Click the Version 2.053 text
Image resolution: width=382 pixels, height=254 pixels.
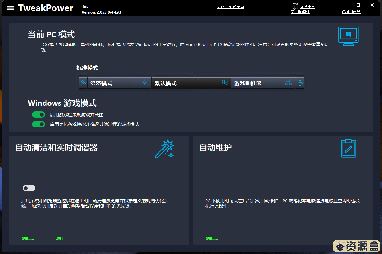[101, 12]
